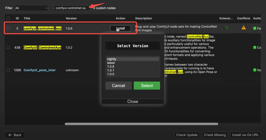Select the nightly version option
The height and width of the screenshot is (140, 266).
[112, 59]
